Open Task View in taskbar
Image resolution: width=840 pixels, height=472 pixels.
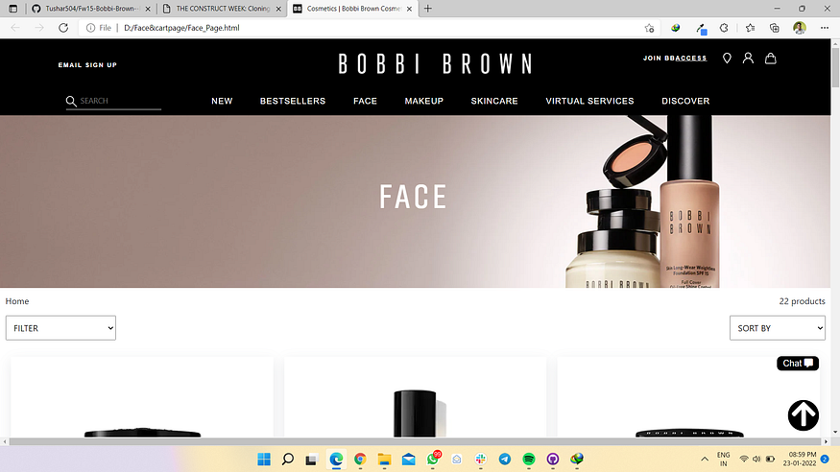[311, 460]
